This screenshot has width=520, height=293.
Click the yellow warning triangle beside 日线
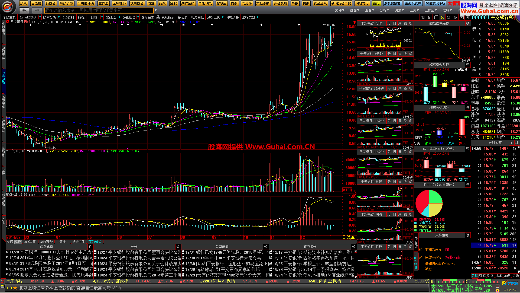(353, 237)
